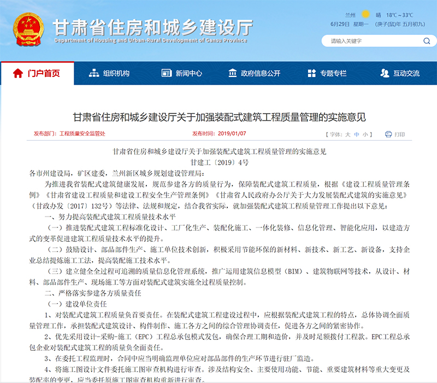Click the newspaper icon beside 新闻中心
The width and height of the screenshot is (437, 383).
tap(166, 73)
